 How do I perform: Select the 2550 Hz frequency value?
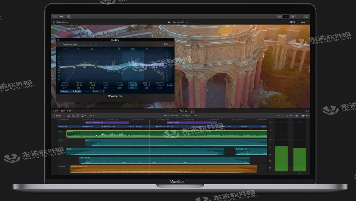coord(133,83)
